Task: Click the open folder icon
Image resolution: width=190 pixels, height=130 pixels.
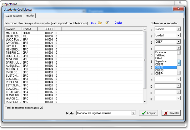Action: click(x=100, y=23)
